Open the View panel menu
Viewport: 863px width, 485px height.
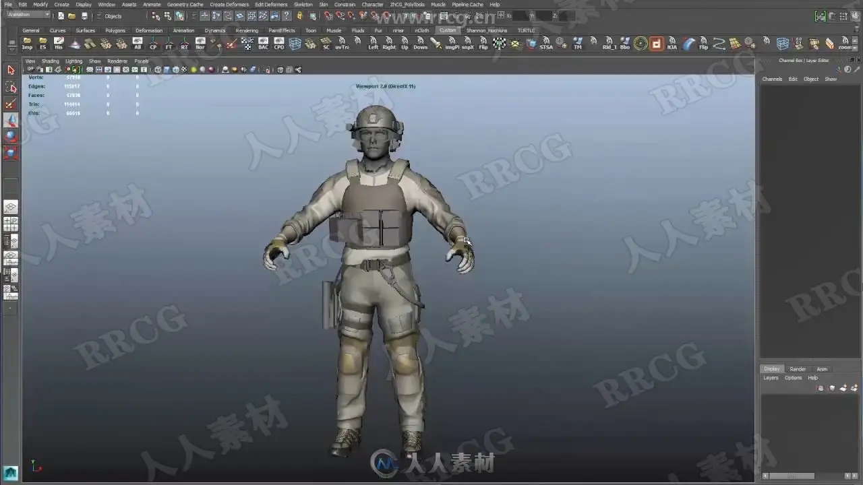30,61
